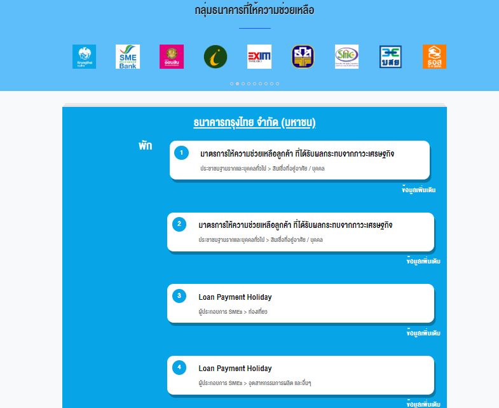
Task: Click the orange ธอส bank logo
Action: coord(434,57)
